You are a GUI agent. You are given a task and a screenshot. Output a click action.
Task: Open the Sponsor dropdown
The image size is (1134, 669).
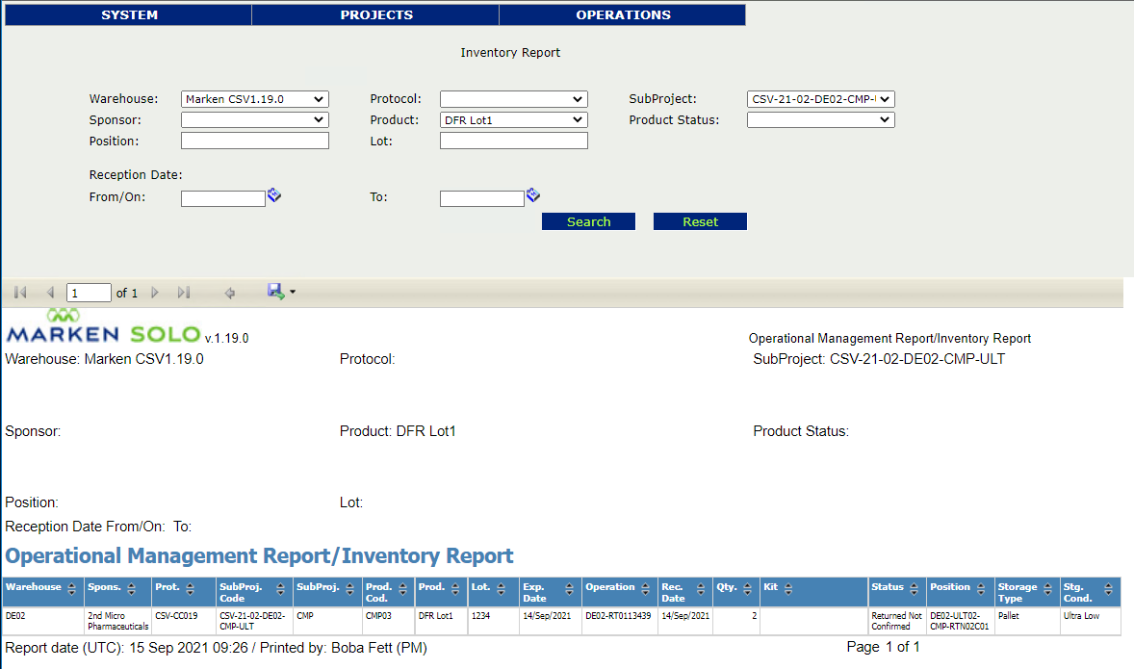(254, 120)
